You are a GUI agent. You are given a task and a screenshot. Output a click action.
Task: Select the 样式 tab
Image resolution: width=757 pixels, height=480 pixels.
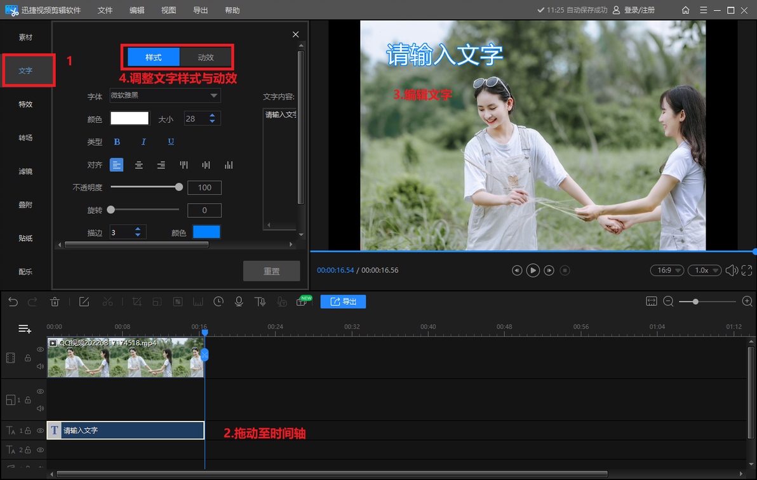click(x=154, y=58)
